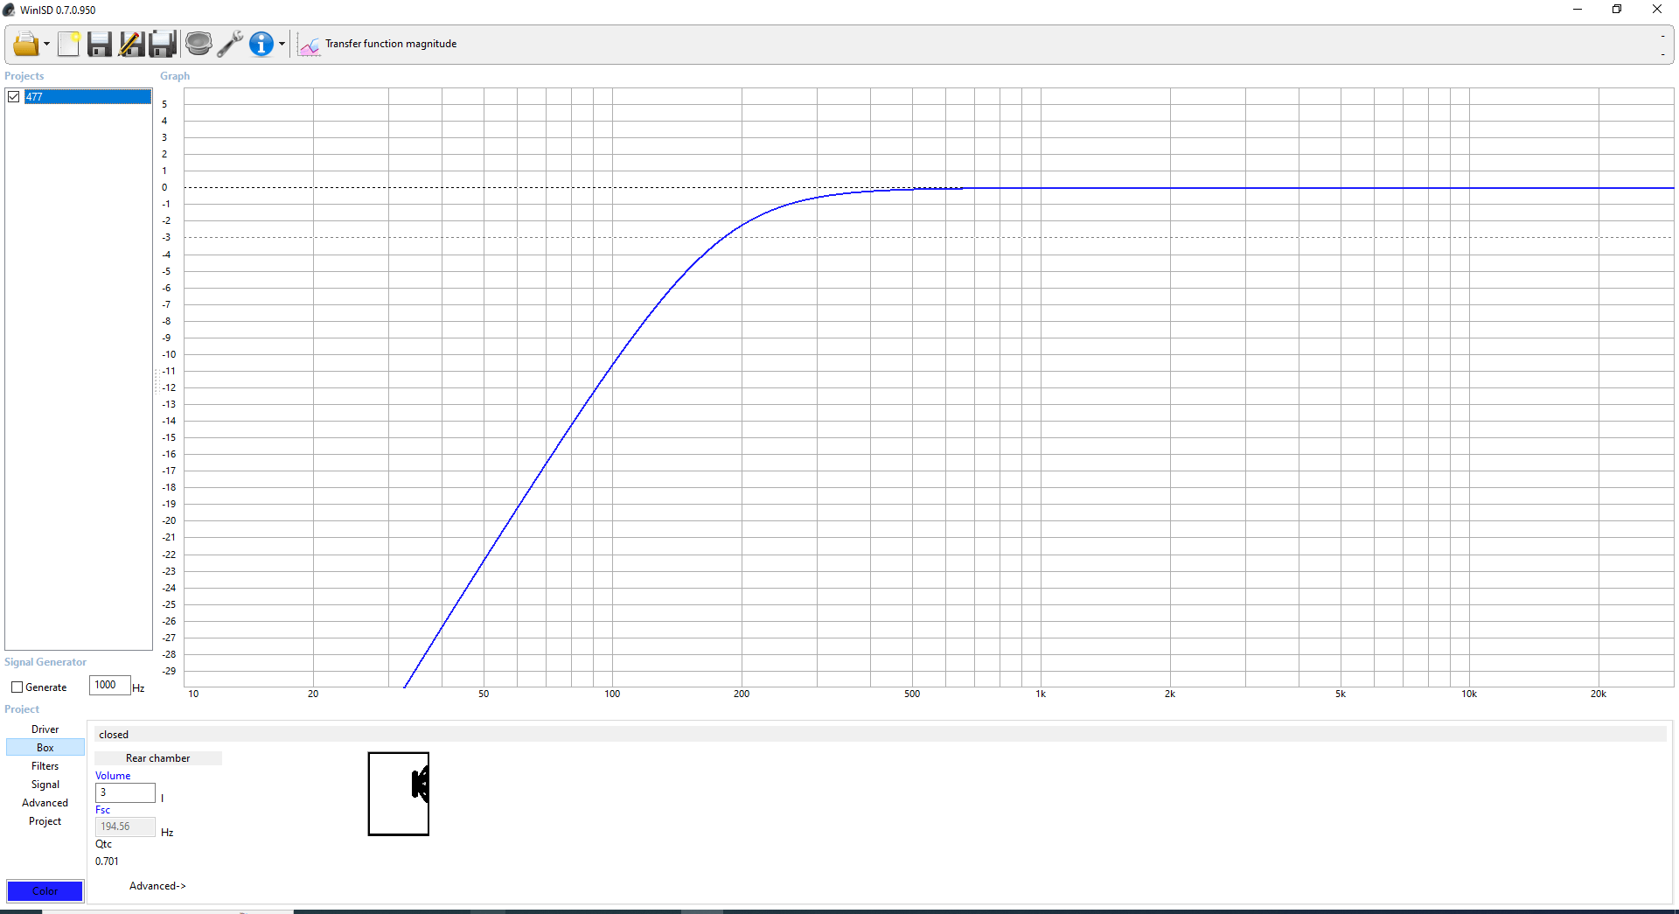The height and width of the screenshot is (914, 1679).
Task: Switch to the Signal tab
Action: (45, 785)
